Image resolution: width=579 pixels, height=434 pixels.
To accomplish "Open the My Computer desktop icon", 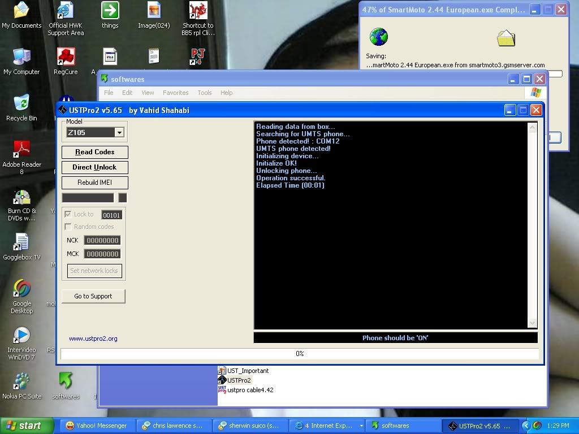I will 21,62.
